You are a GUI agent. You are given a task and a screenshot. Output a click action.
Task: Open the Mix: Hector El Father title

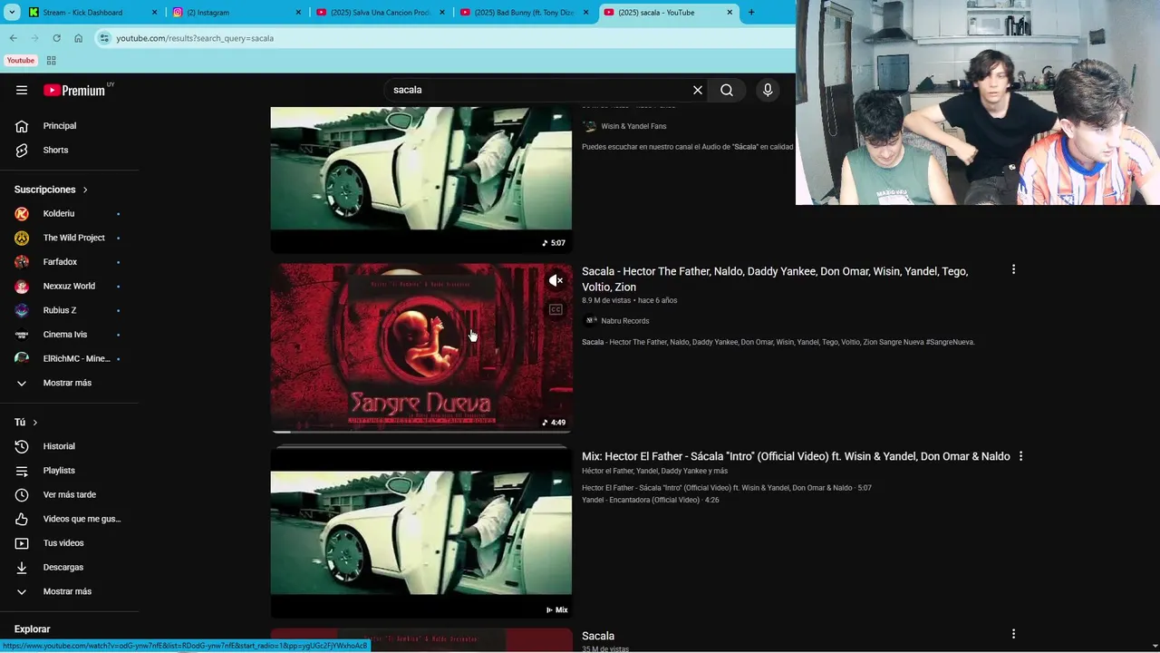coord(796,456)
